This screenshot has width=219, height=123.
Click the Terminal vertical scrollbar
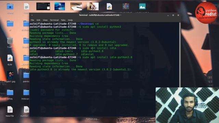pyautogui.click(x=180, y=55)
